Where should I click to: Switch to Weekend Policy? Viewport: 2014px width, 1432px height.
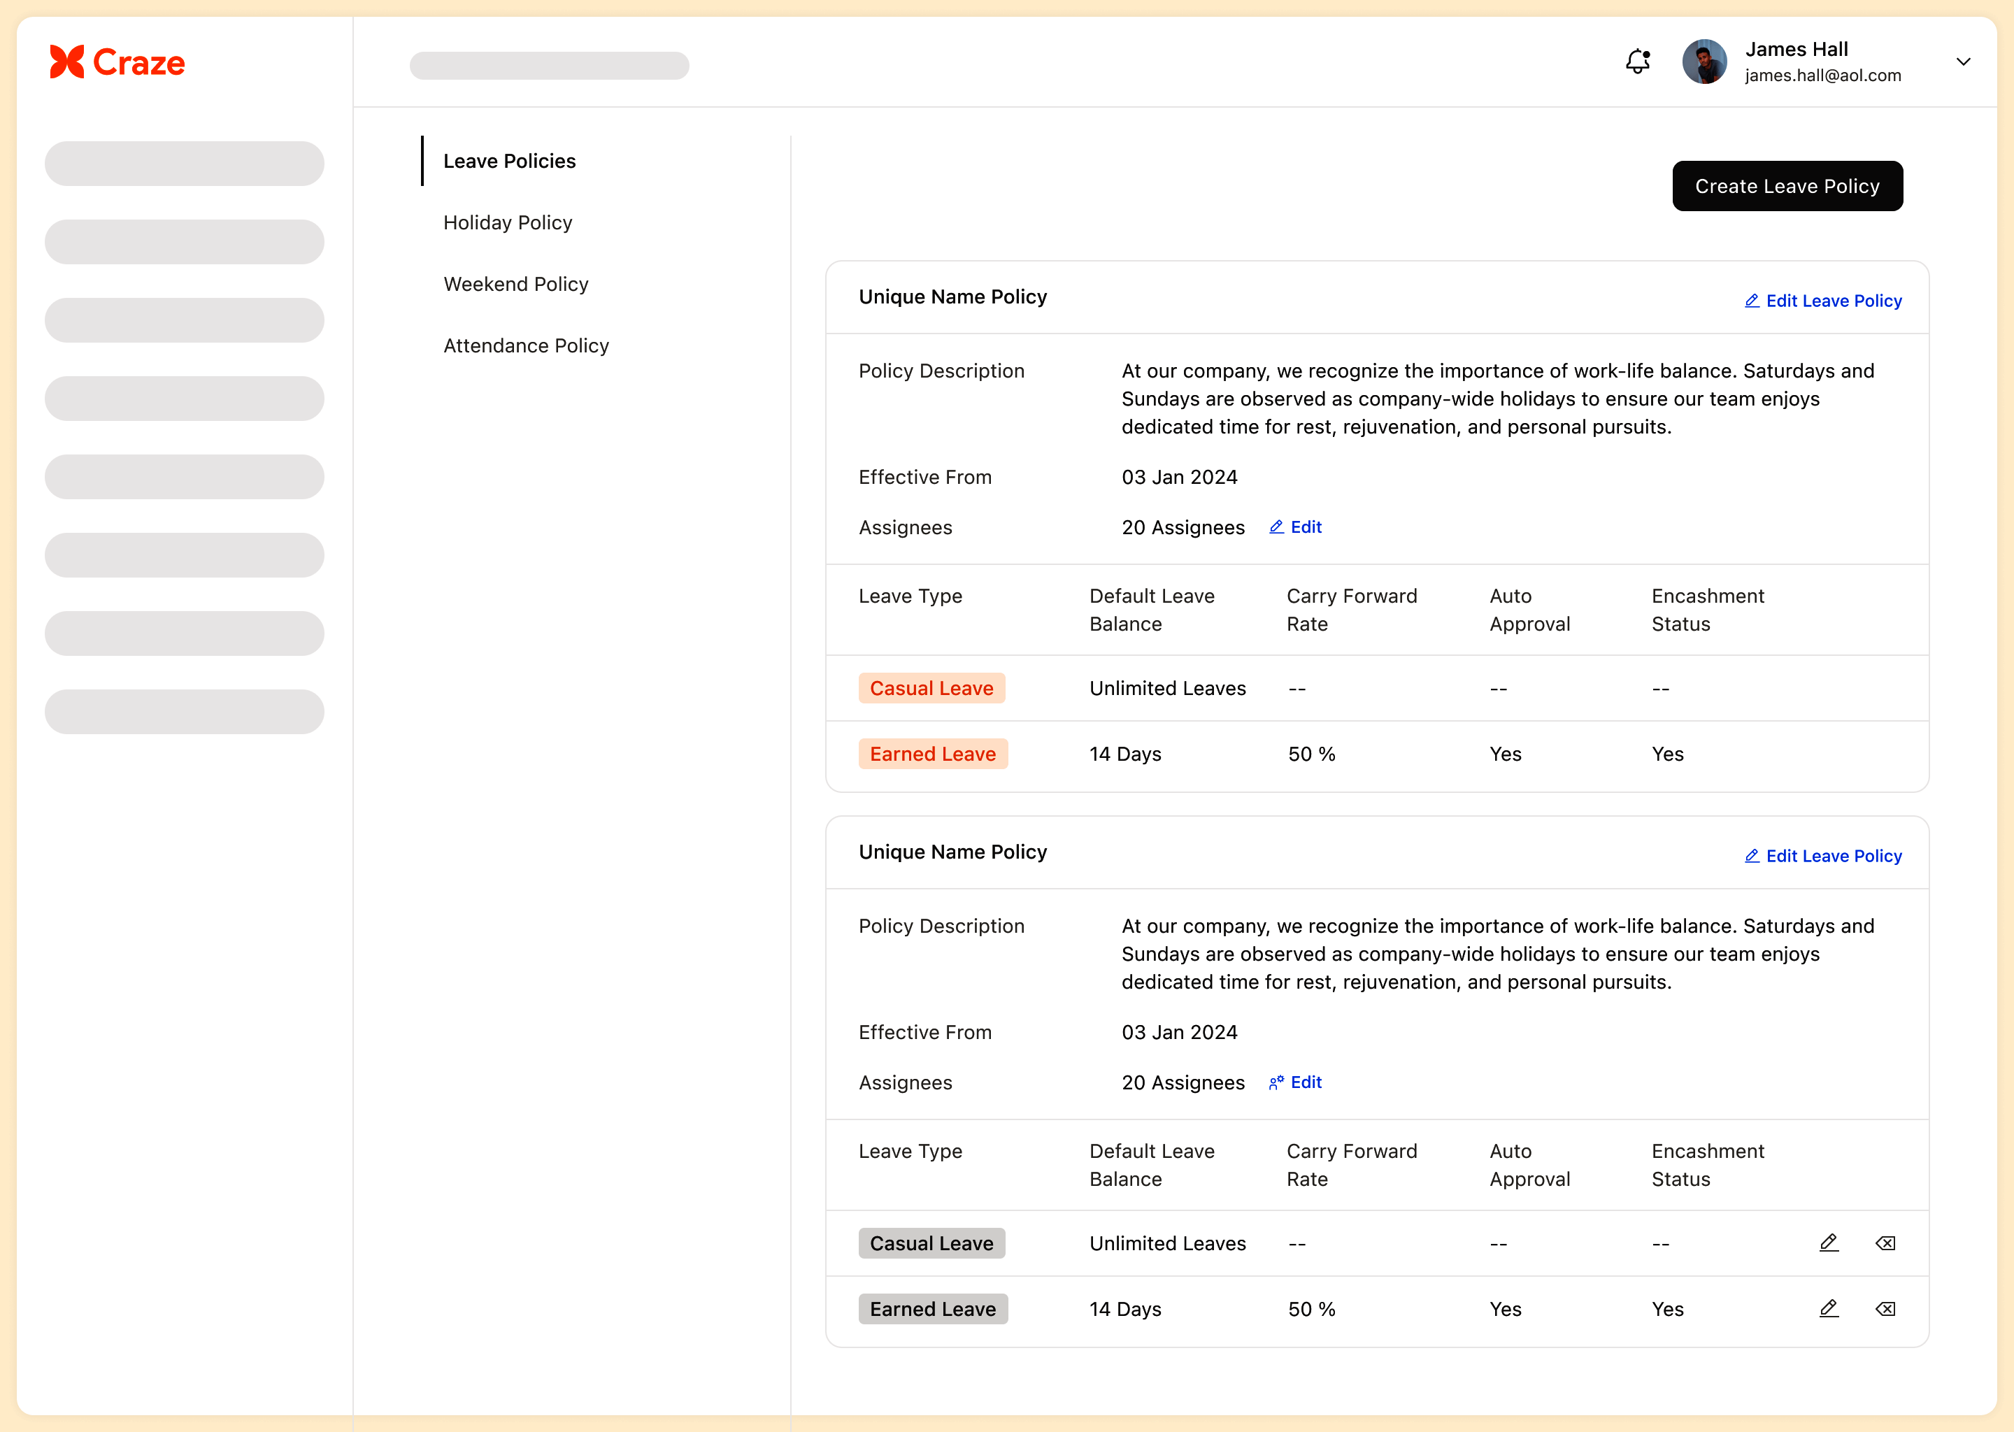pos(515,284)
